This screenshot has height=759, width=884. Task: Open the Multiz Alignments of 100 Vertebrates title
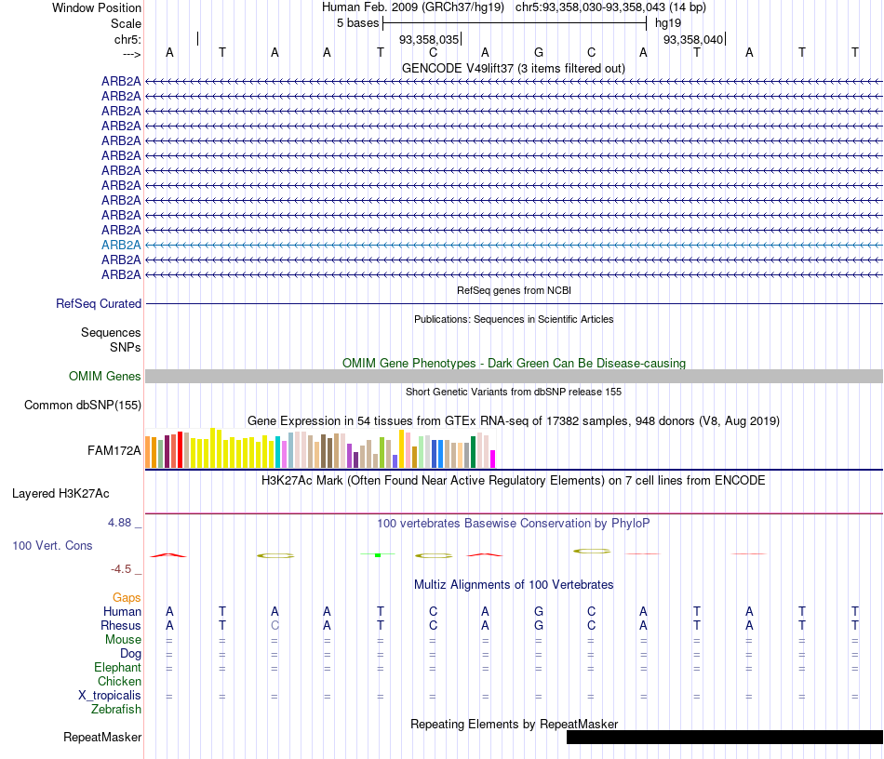coord(514,584)
